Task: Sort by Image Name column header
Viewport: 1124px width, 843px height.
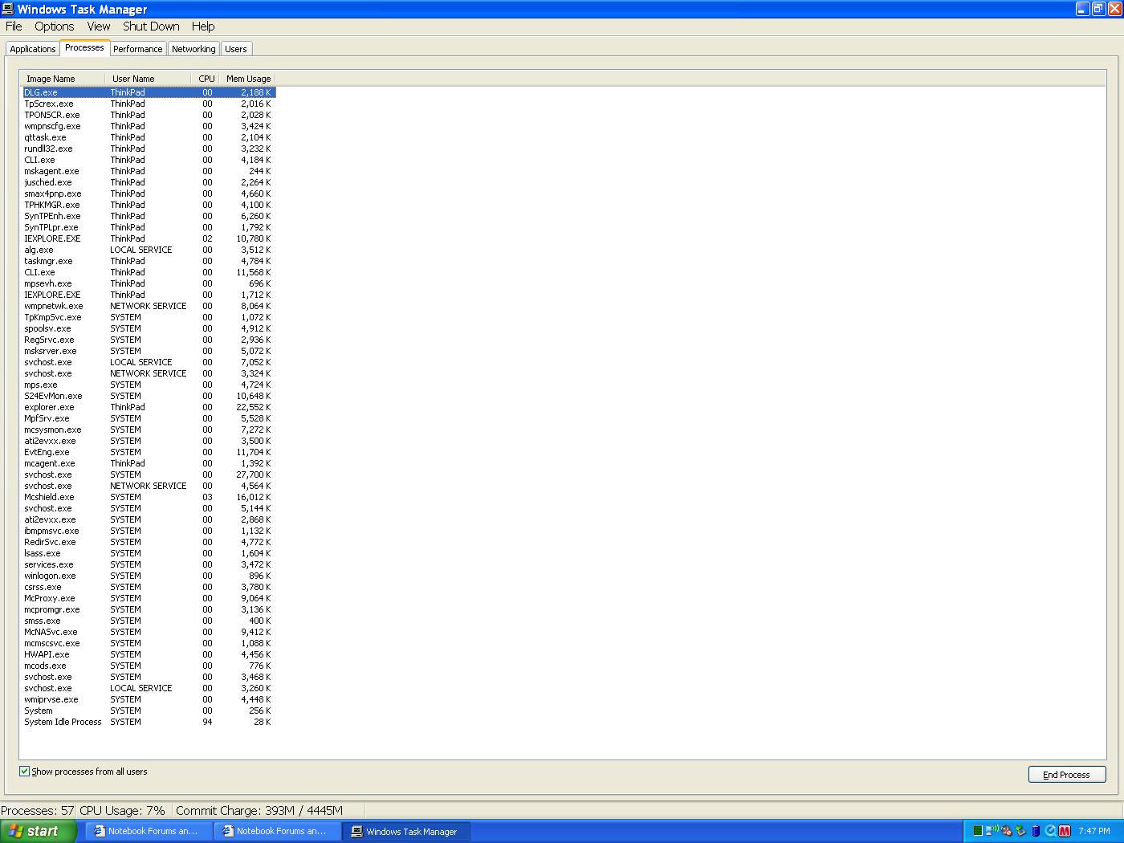Action: tap(63, 79)
